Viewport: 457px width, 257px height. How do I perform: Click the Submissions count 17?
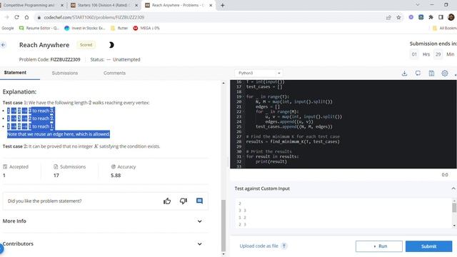pyautogui.click(x=56, y=176)
